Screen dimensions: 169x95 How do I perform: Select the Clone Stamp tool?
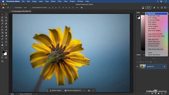tap(6, 27)
